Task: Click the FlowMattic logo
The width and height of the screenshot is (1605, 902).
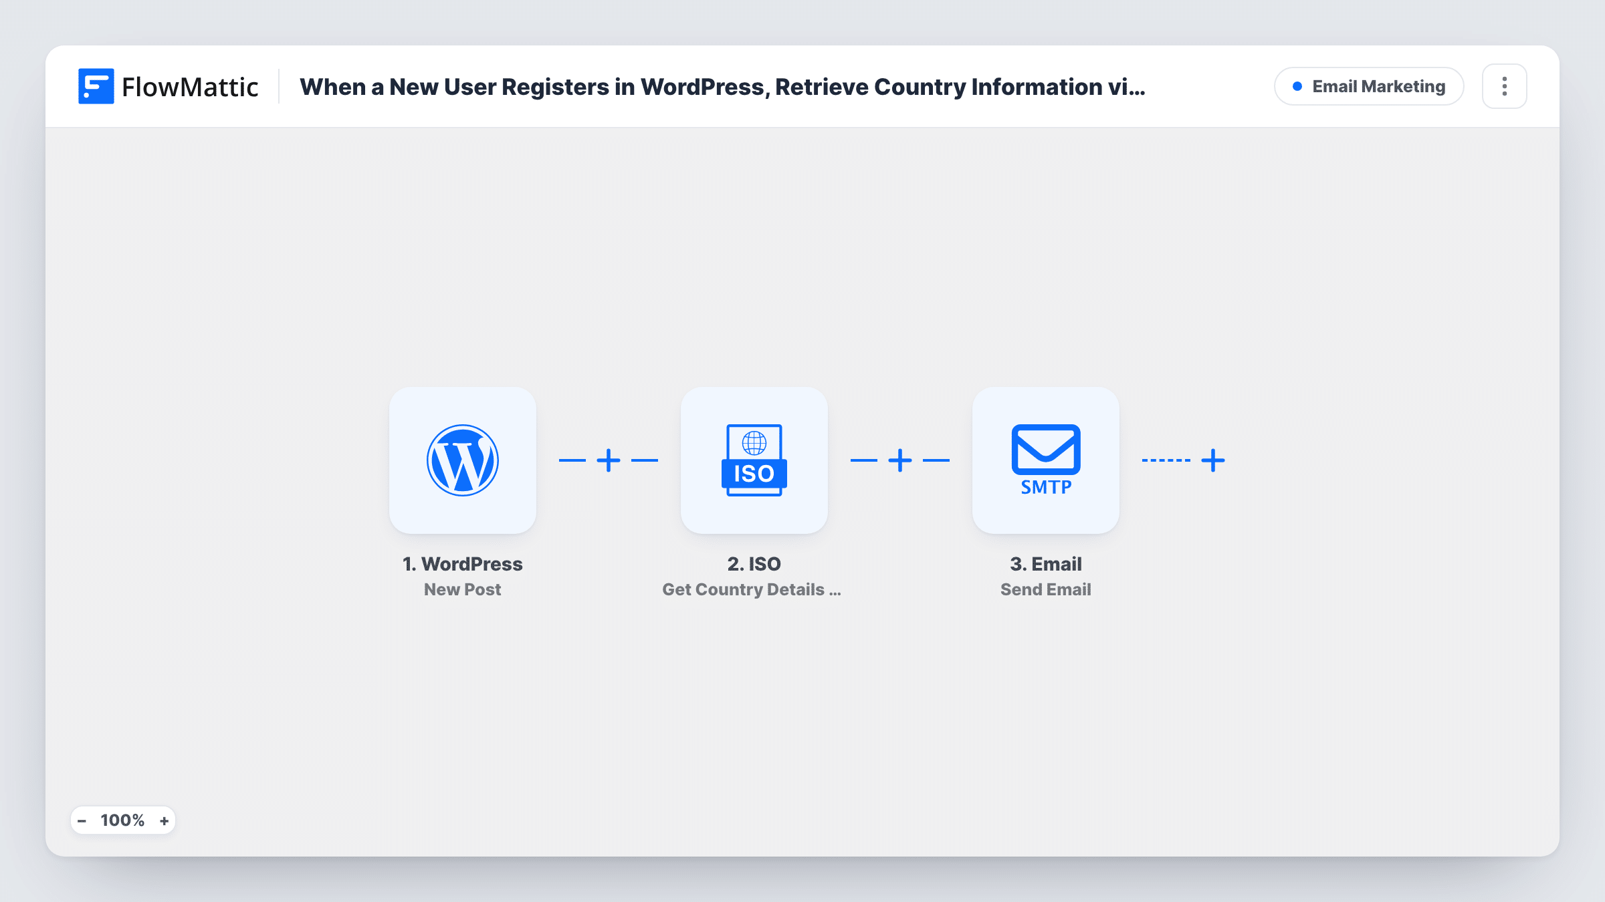Action: click(x=169, y=86)
